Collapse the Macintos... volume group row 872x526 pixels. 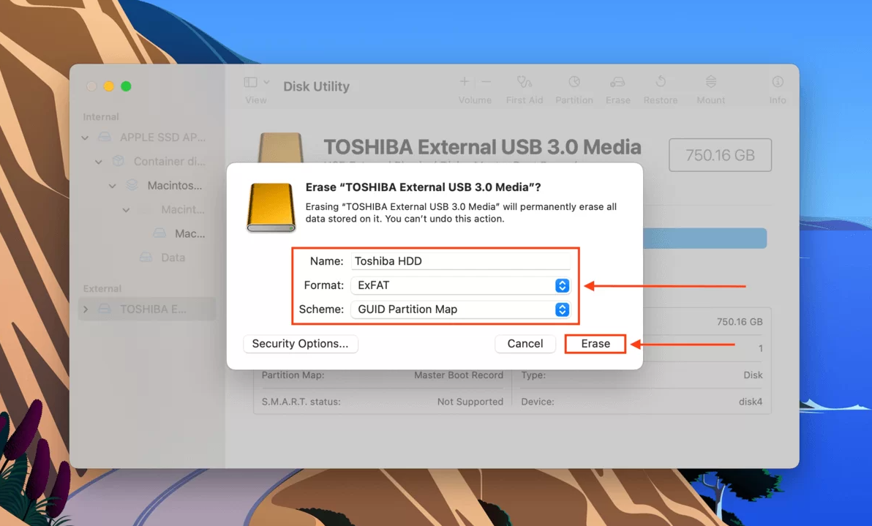click(113, 186)
